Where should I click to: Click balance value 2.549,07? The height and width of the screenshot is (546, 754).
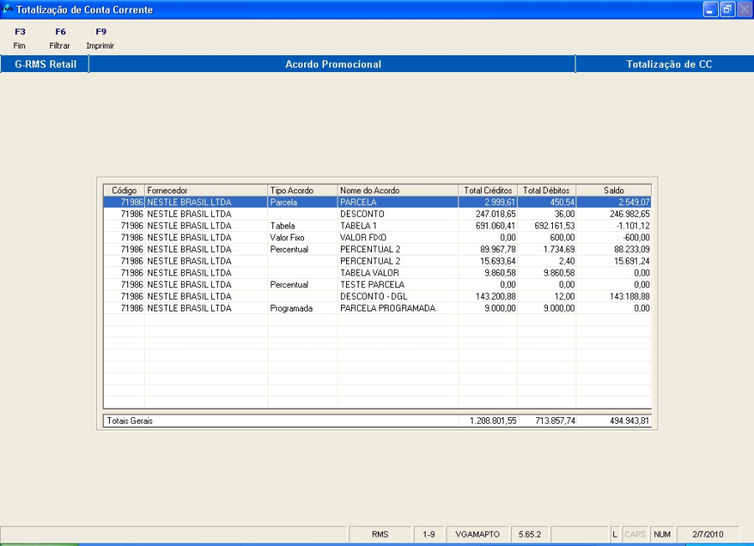[634, 203]
